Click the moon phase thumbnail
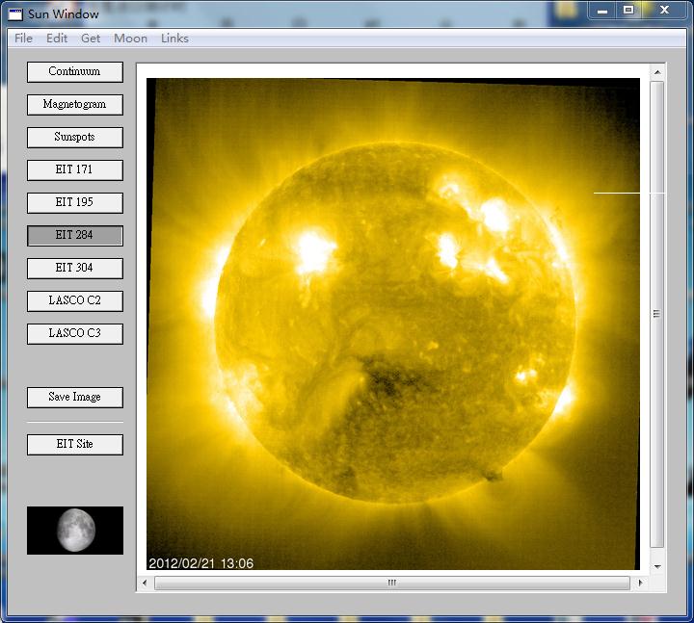This screenshot has height=623, width=694. click(x=75, y=531)
